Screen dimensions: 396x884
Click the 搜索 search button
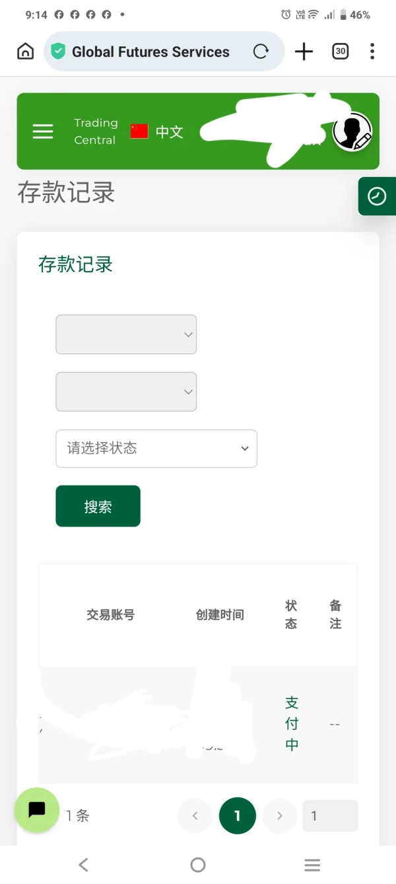98,506
